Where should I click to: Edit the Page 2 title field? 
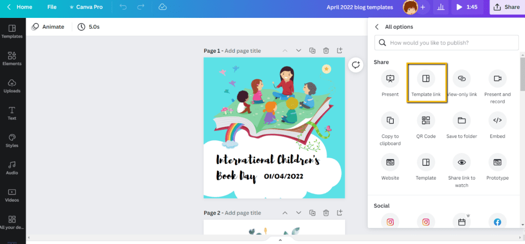(x=243, y=213)
